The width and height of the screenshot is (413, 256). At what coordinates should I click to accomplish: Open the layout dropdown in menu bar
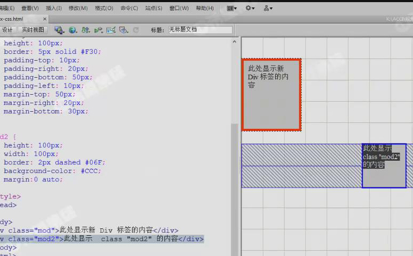point(232,8)
